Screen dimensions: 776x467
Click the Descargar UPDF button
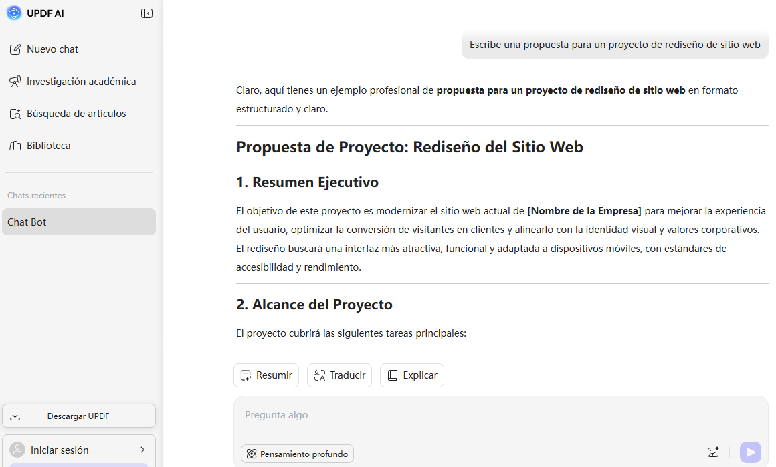pyautogui.click(x=79, y=416)
